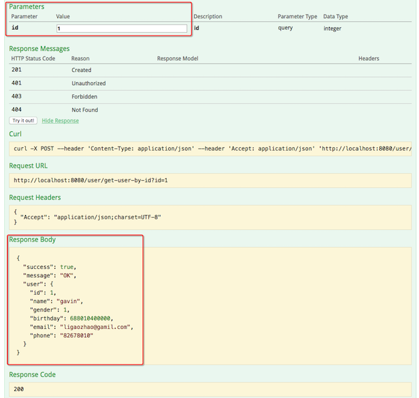The width and height of the screenshot is (419, 398).
Task: Click the 'Description' column header
Action: (208, 17)
